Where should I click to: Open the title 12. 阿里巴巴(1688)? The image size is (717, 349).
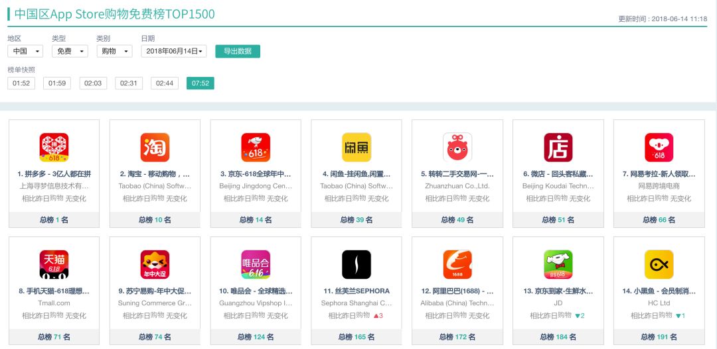point(457,291)
